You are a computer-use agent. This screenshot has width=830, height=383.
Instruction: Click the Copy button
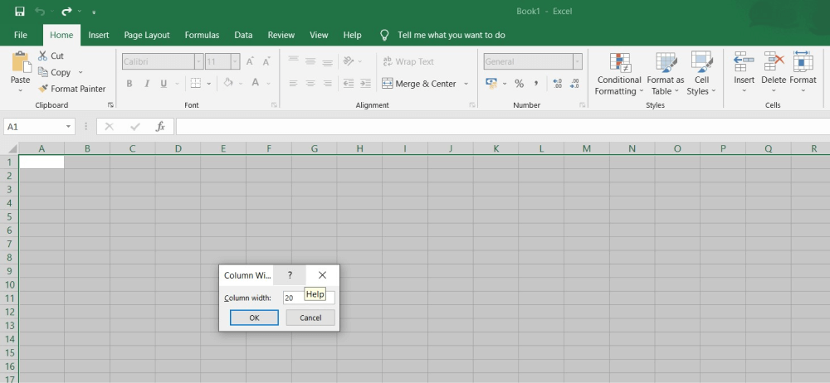coord(55,72)
